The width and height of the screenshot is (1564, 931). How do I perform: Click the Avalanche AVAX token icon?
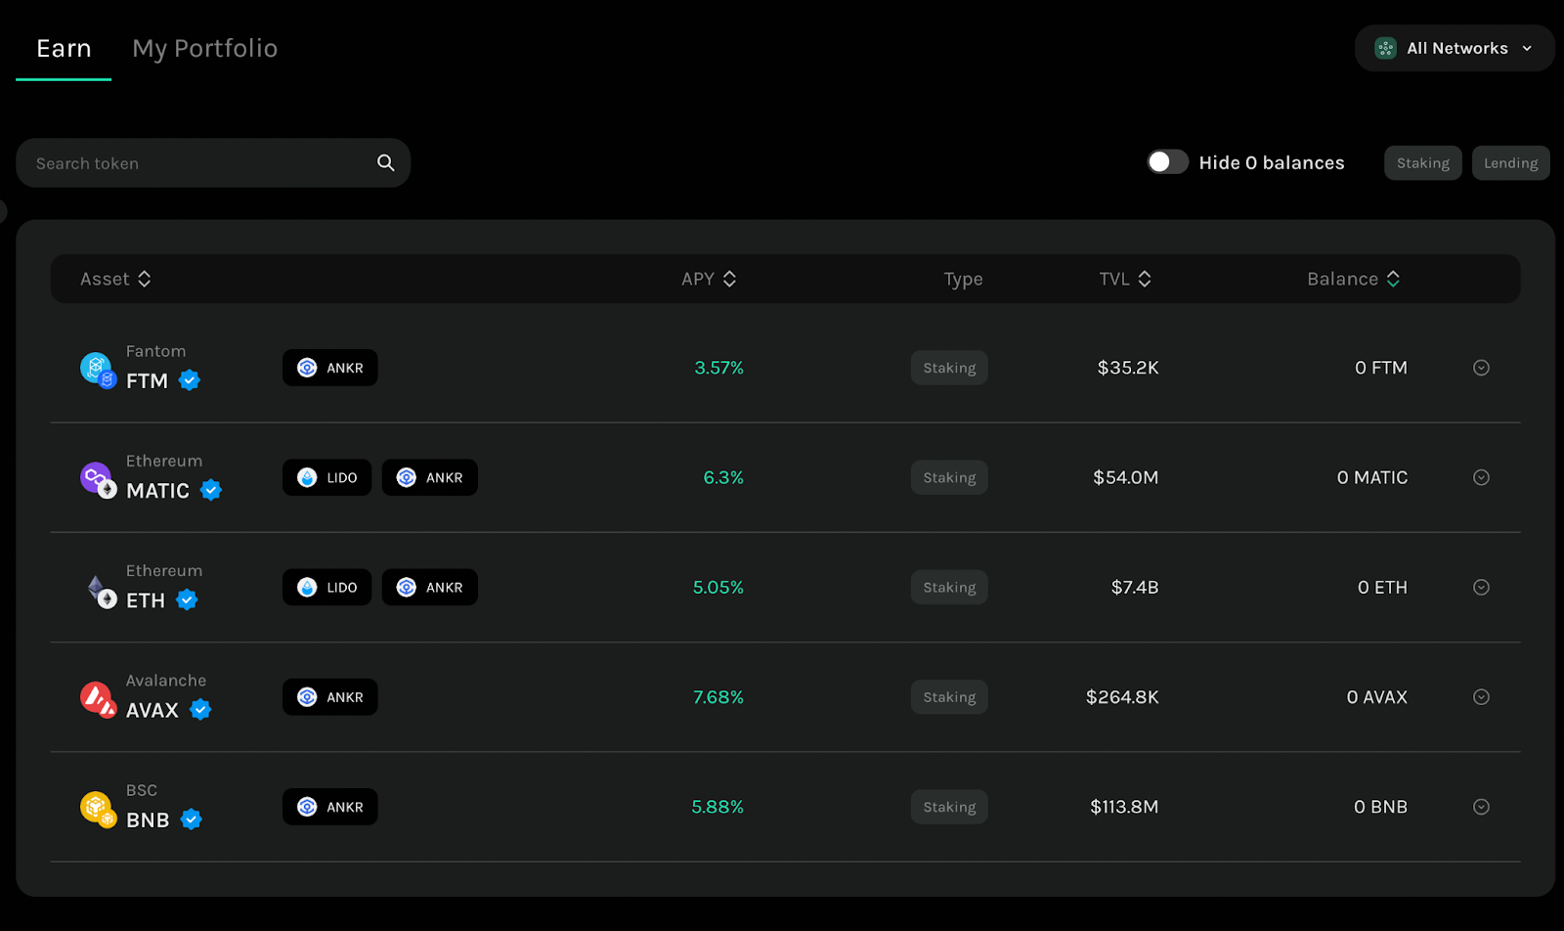98,699
